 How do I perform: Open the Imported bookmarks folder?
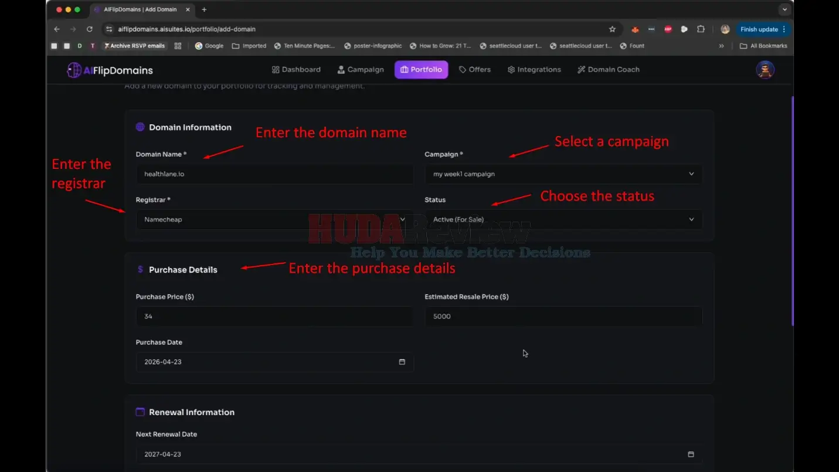click(249, 46)
